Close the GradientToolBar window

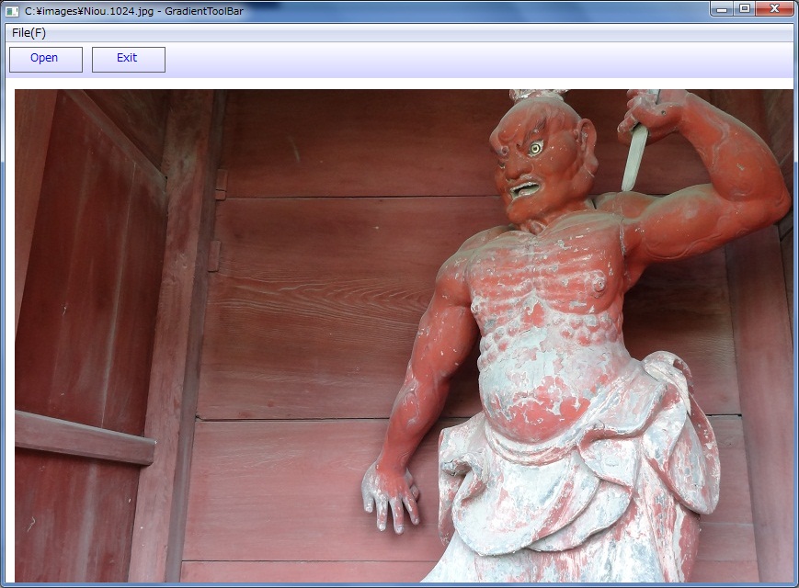(774, 8)
